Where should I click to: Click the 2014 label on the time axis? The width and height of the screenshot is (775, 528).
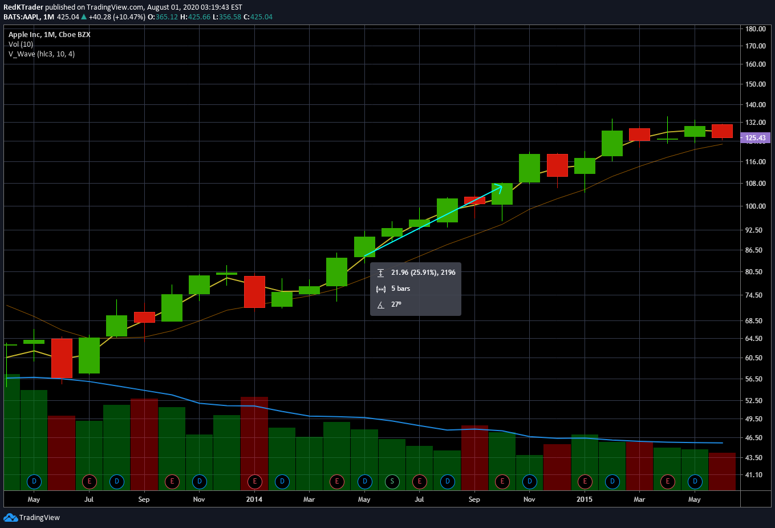[254, 499]
